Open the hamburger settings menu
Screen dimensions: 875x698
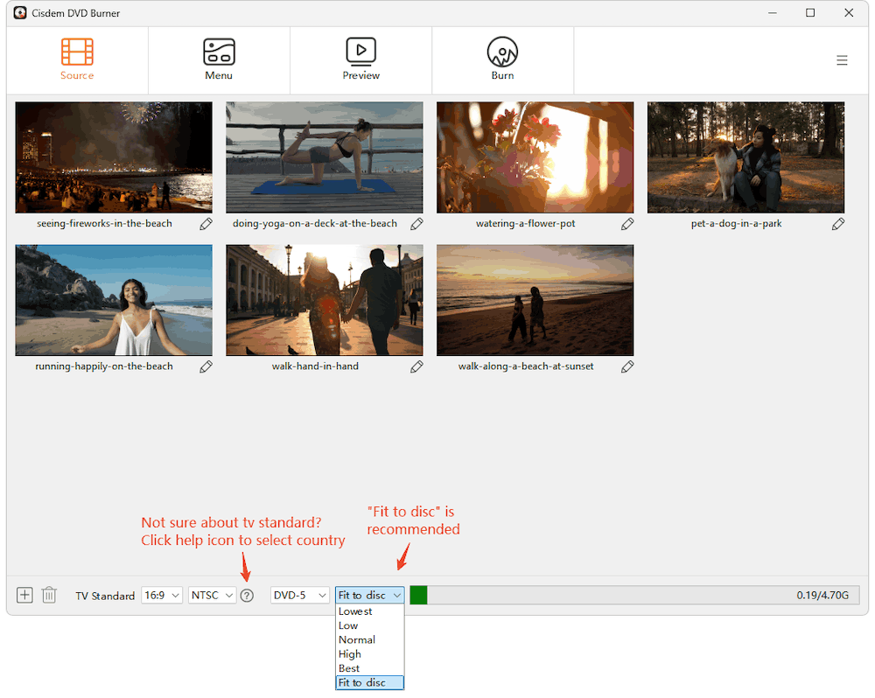point(842,60)
